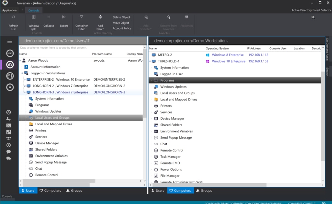Collapse the Logged-in Workstations node
332x204 pixels.
point(22,73)
